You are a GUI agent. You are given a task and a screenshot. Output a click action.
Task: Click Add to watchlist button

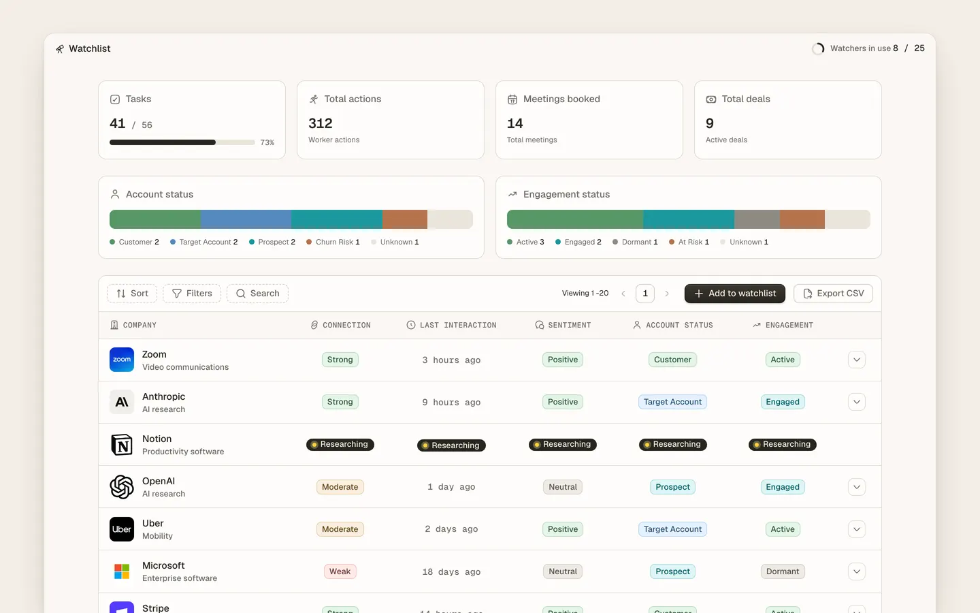[735, 294]
